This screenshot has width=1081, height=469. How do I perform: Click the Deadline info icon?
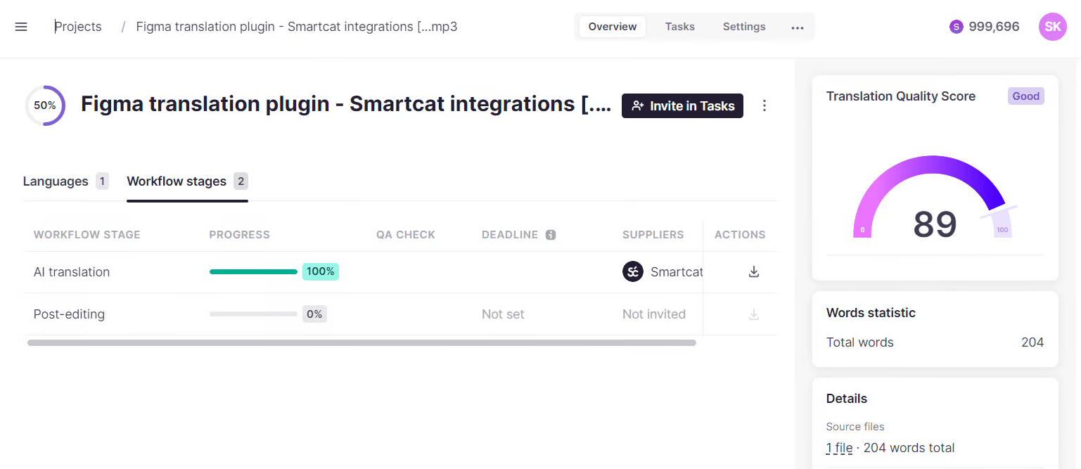pos(551,235)
